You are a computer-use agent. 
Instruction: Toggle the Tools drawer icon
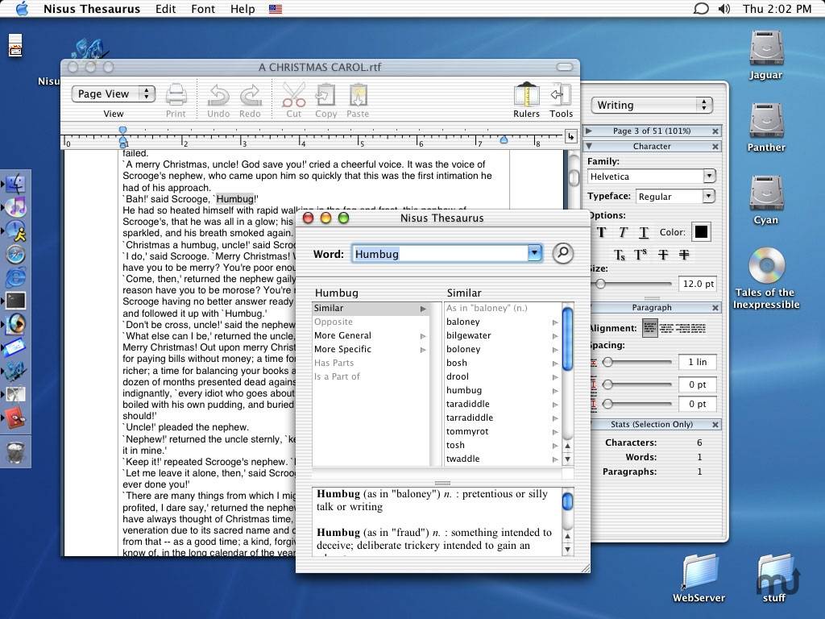561,95
